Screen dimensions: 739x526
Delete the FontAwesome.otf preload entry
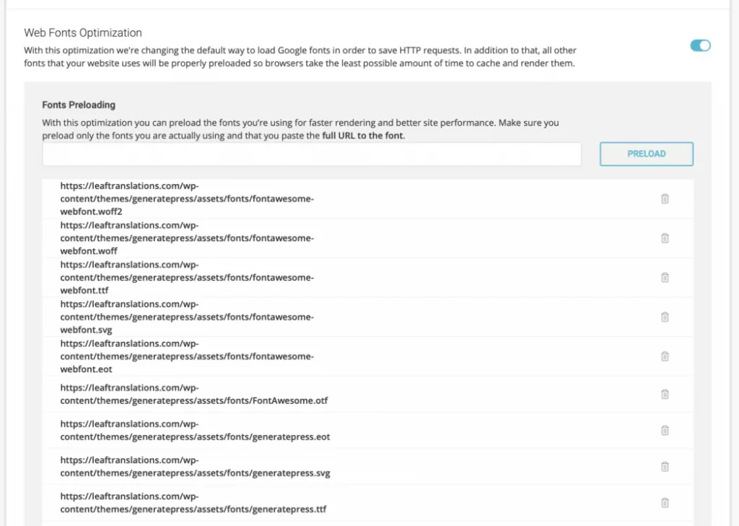[665, 394]
